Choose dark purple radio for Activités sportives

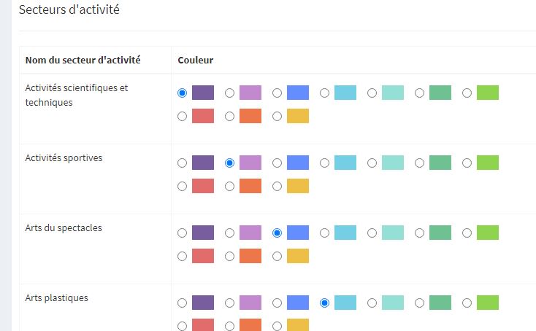(183, 163)
